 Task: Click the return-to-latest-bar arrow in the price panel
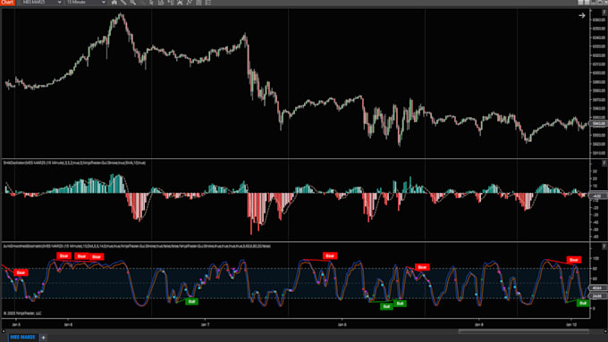(x=582, y=15)
